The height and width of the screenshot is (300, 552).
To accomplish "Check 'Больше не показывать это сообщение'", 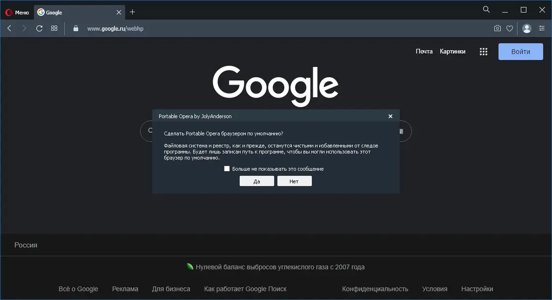I will 227,168.
